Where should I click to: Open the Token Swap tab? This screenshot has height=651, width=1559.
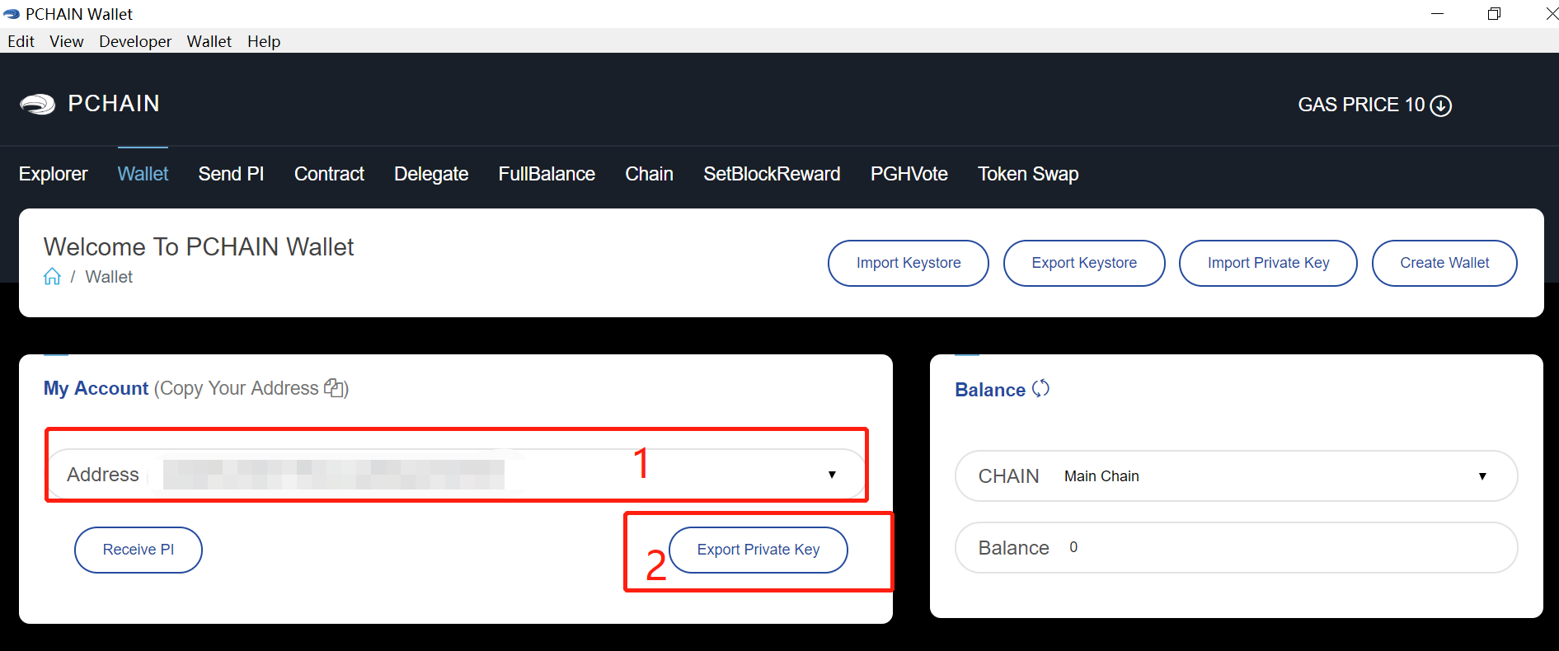[x=1028, y=174]
